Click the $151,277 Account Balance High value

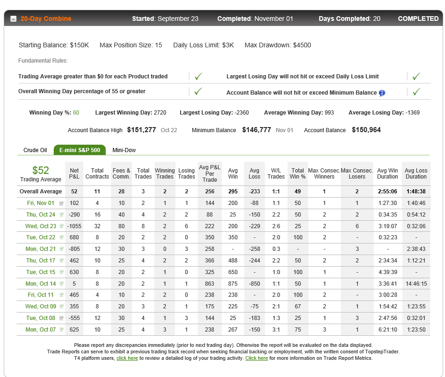coord(141,130)
